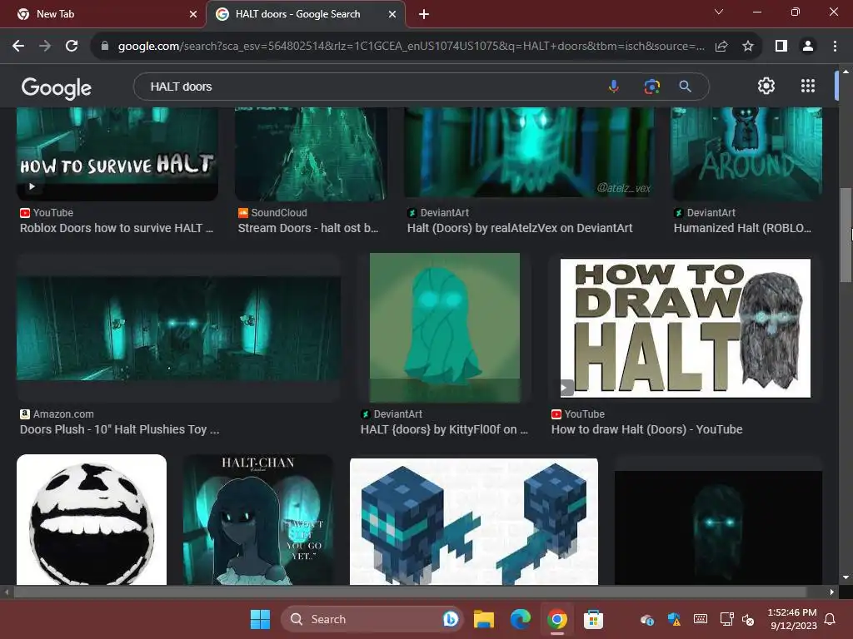853x639 pixels.
Task: Open the white smiling face plush image
Action: (x=92, y=519)
